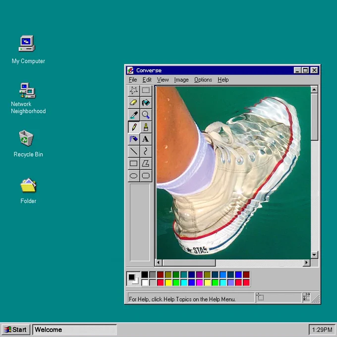Click the horizontal scrollbar right arrow
The image size is (337, 337).
tap(306, 263)
